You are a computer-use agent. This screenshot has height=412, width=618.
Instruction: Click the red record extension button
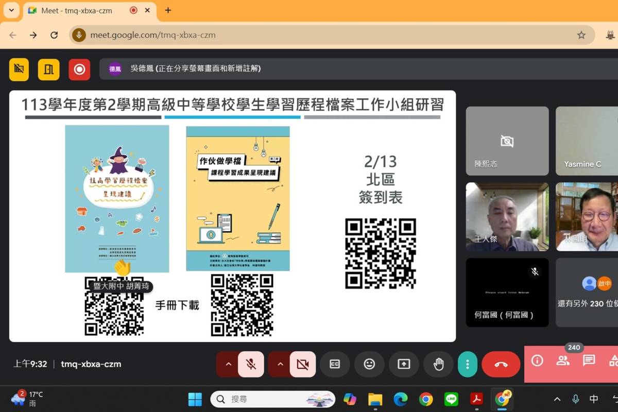point(79,70)
